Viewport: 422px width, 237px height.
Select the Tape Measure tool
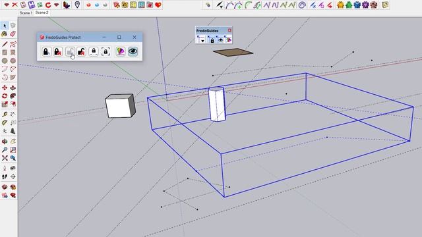click(x=5, y=115)
